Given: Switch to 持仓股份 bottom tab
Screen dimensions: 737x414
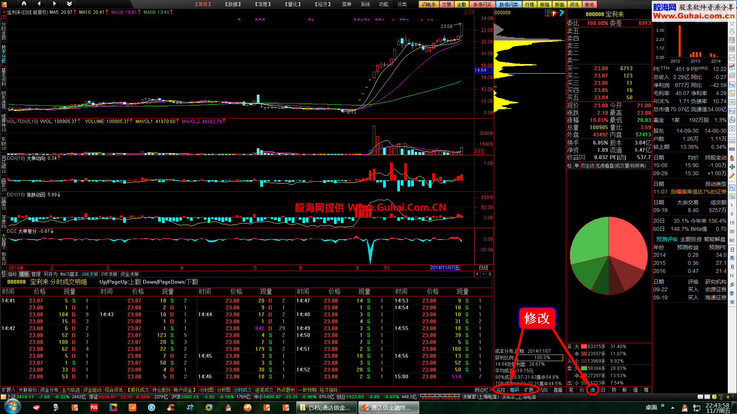Looking at the screenshot, I should [162, 390].
